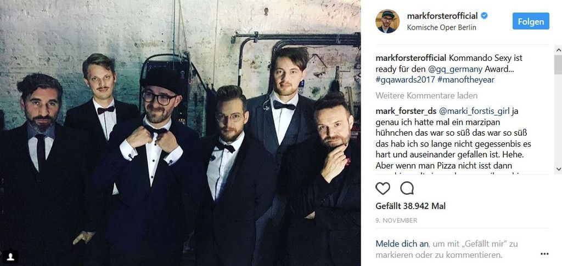Show tagged people icon on the photo
Image resolution: width=562 pixels, height=266 pixels.
pyautogui.click(x=11, y=256)
